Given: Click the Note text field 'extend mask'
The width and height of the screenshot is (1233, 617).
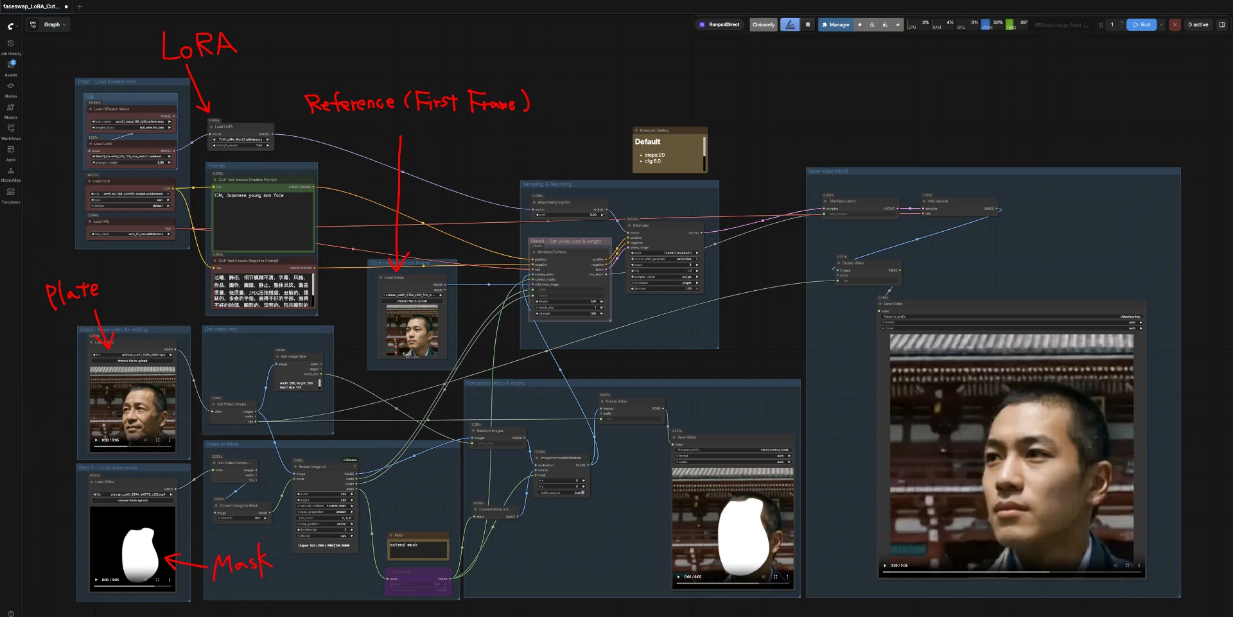Looking at the screenshot, I should [x=418, y=549].
